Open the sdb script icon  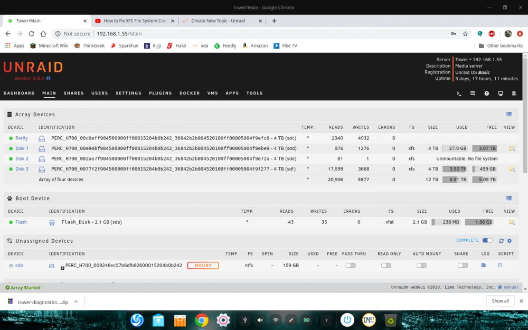[x=500, y=266]
